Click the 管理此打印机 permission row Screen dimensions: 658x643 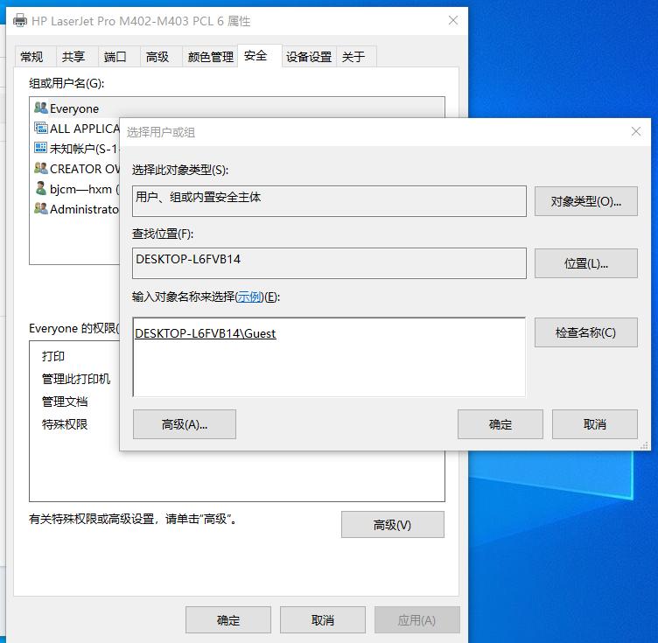(x=76, y=379)
